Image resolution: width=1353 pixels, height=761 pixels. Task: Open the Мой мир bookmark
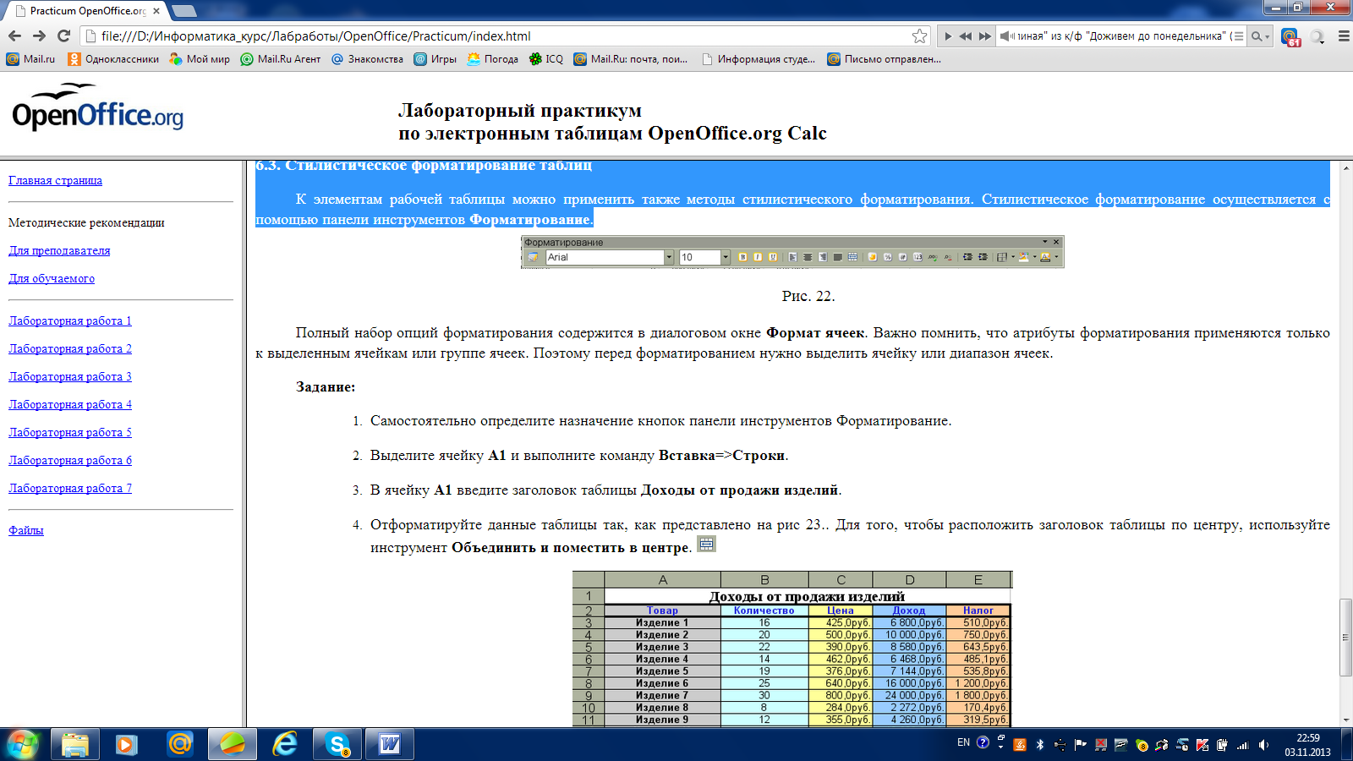200,59
